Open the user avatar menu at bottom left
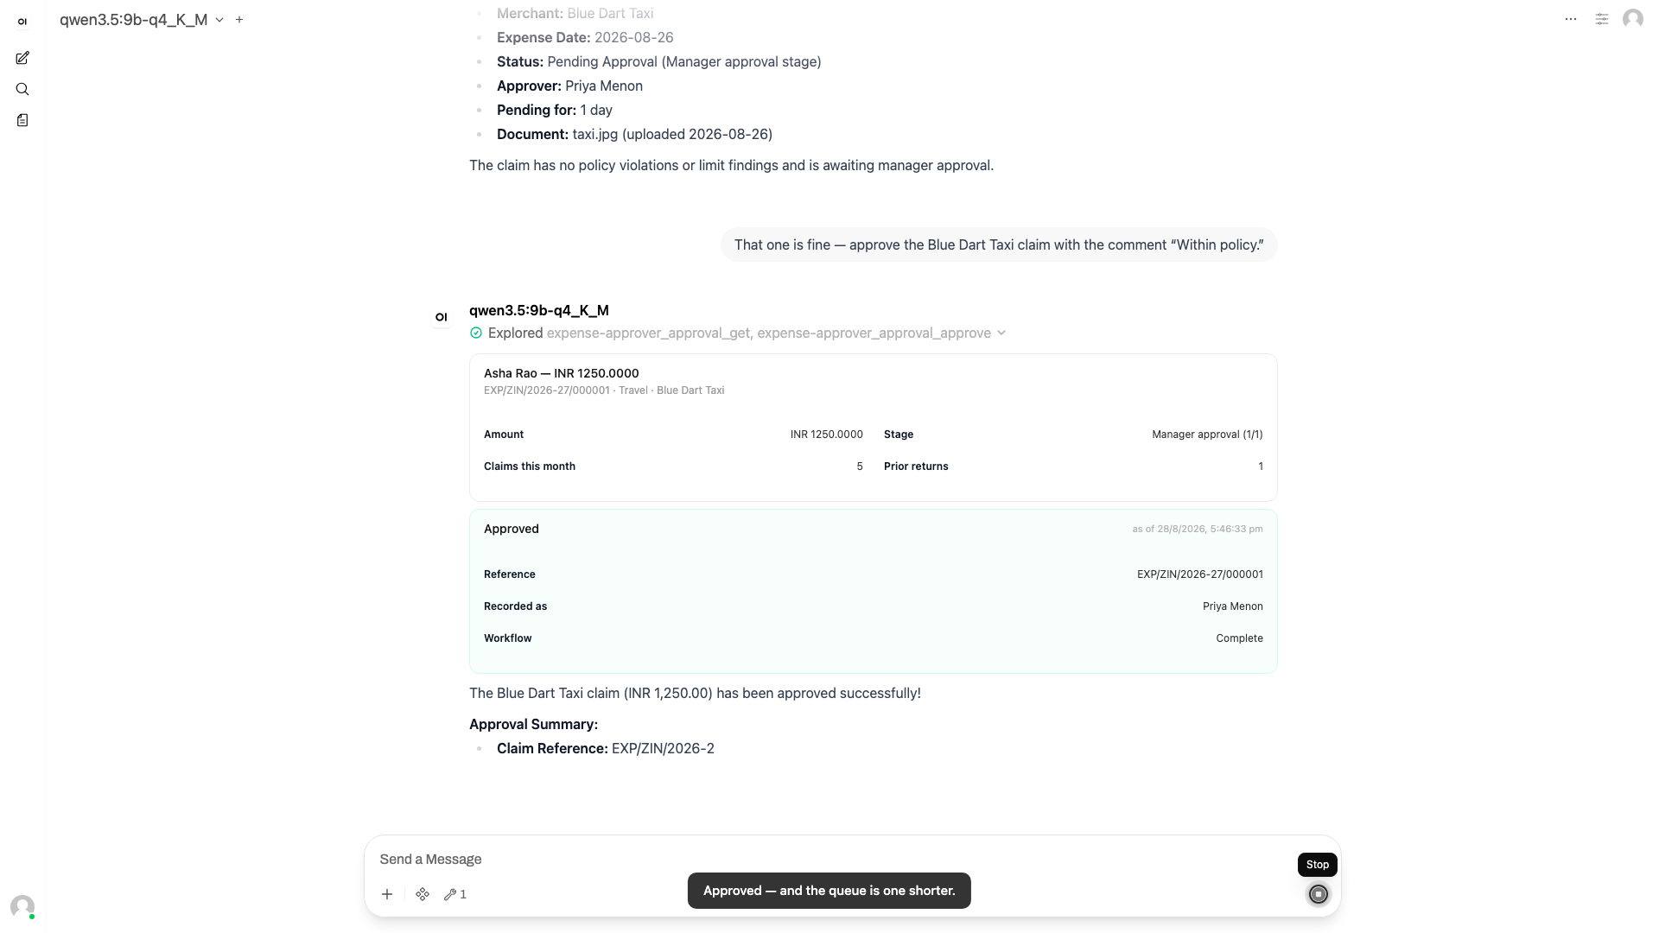Viewport: 1659px width, 933px height. tap(22, 906)
